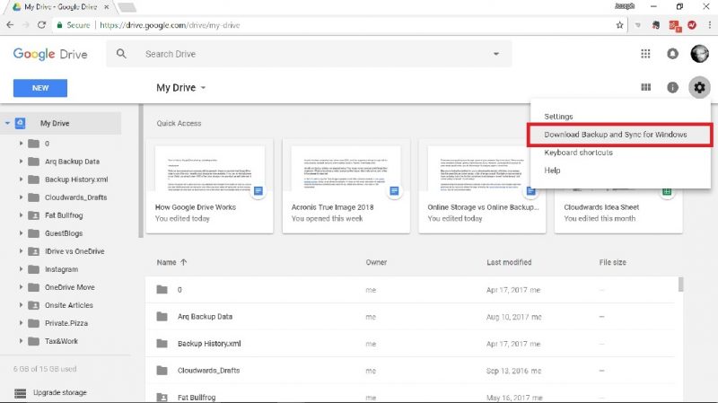The height and width of the screenshot is (403, 718).
Task: Click the Quick Access heading
Action: pos(179,123)
